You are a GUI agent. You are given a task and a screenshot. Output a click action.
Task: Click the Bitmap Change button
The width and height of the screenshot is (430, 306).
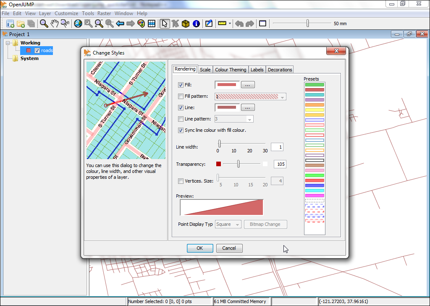(265, 224)
